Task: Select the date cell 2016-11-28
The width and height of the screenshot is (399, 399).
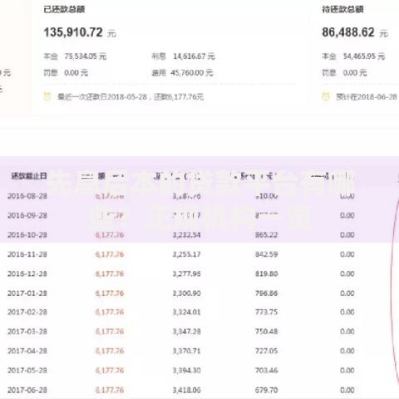Action: [x=27, y=254]
